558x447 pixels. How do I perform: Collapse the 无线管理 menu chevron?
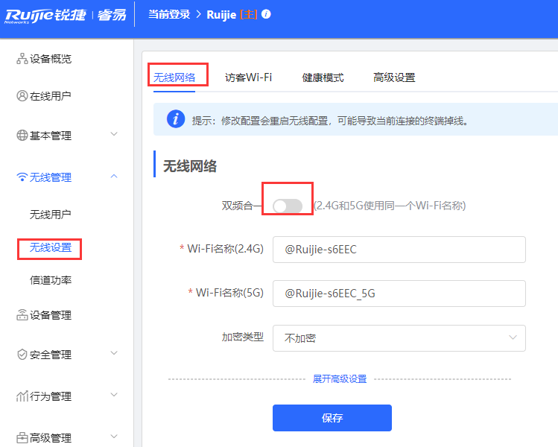(x=114, y=177)
